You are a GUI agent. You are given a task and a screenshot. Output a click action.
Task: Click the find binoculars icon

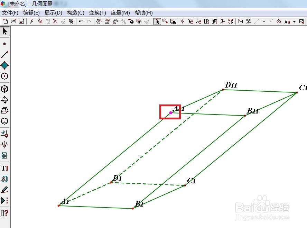pyautogui.click(x=173, y=21)
